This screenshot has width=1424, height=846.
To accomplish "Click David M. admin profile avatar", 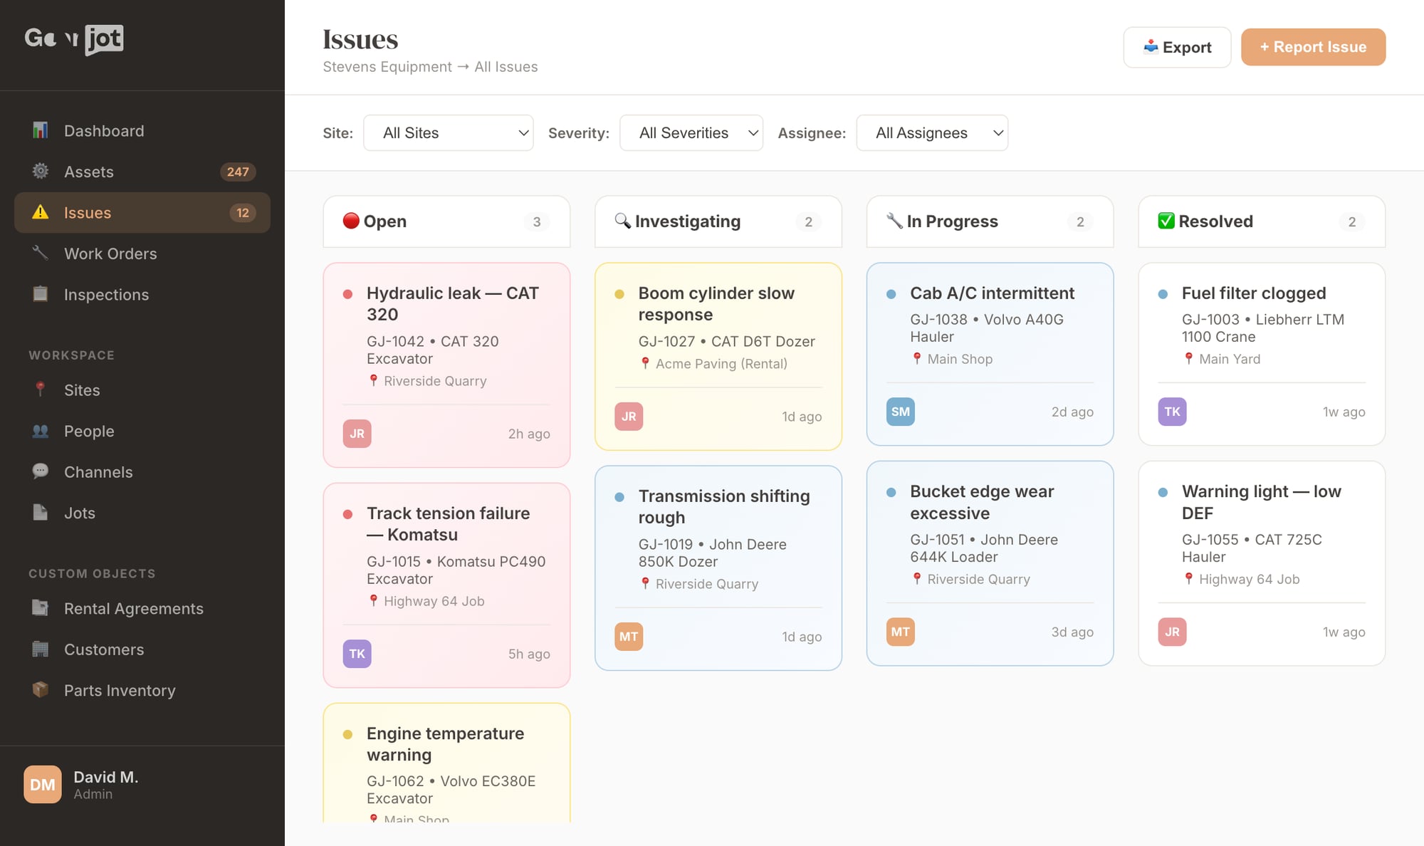I will (x=43, y=784).
